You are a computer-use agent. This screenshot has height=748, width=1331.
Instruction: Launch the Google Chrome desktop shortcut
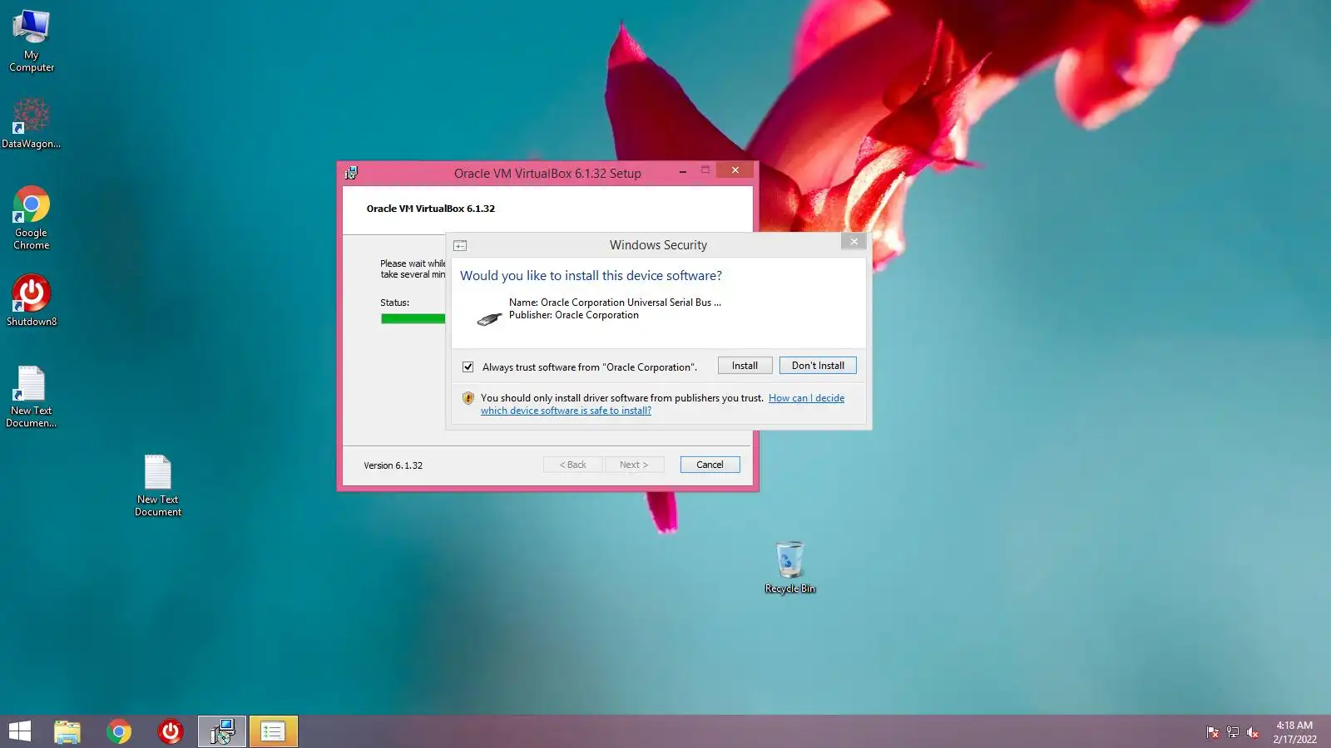coord(32,218)
